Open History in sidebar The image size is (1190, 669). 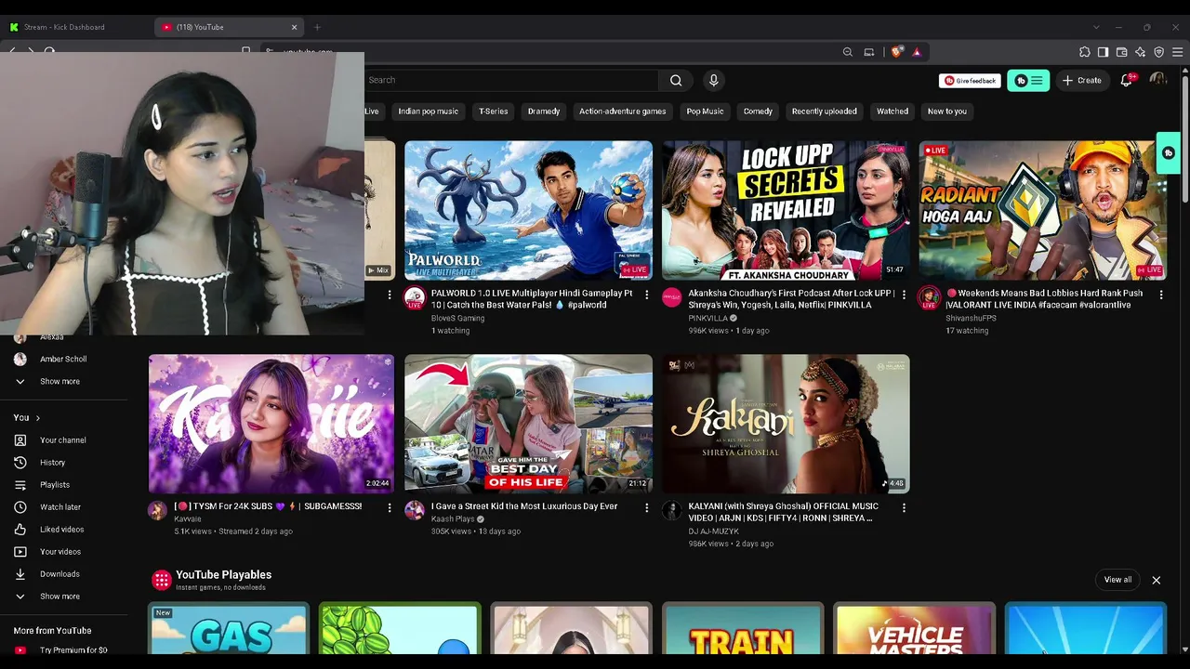tap(53, 463)
